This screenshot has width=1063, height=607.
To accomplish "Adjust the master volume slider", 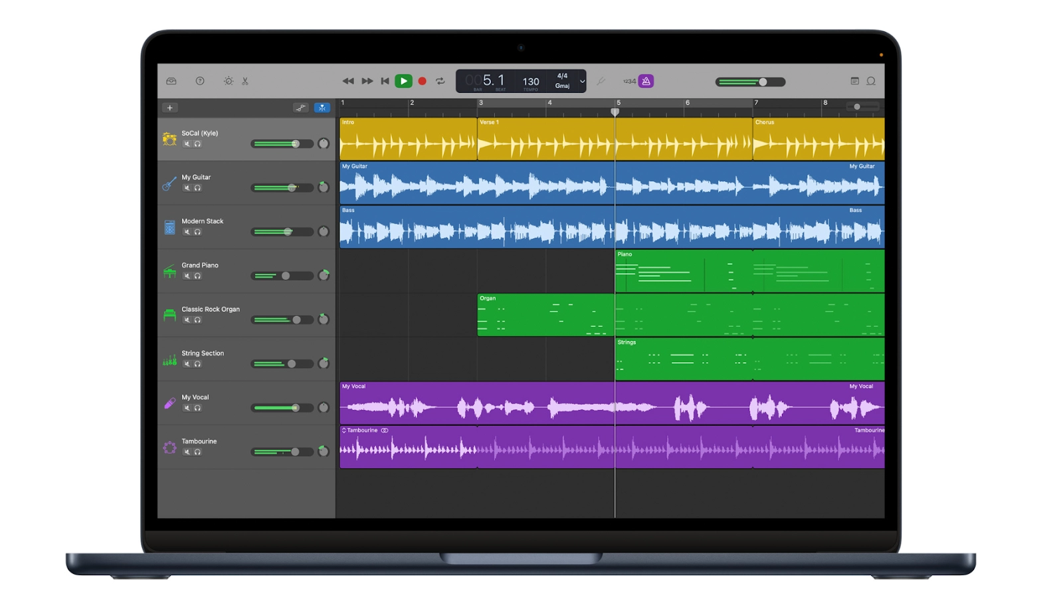I will click(x=763, y=81).
